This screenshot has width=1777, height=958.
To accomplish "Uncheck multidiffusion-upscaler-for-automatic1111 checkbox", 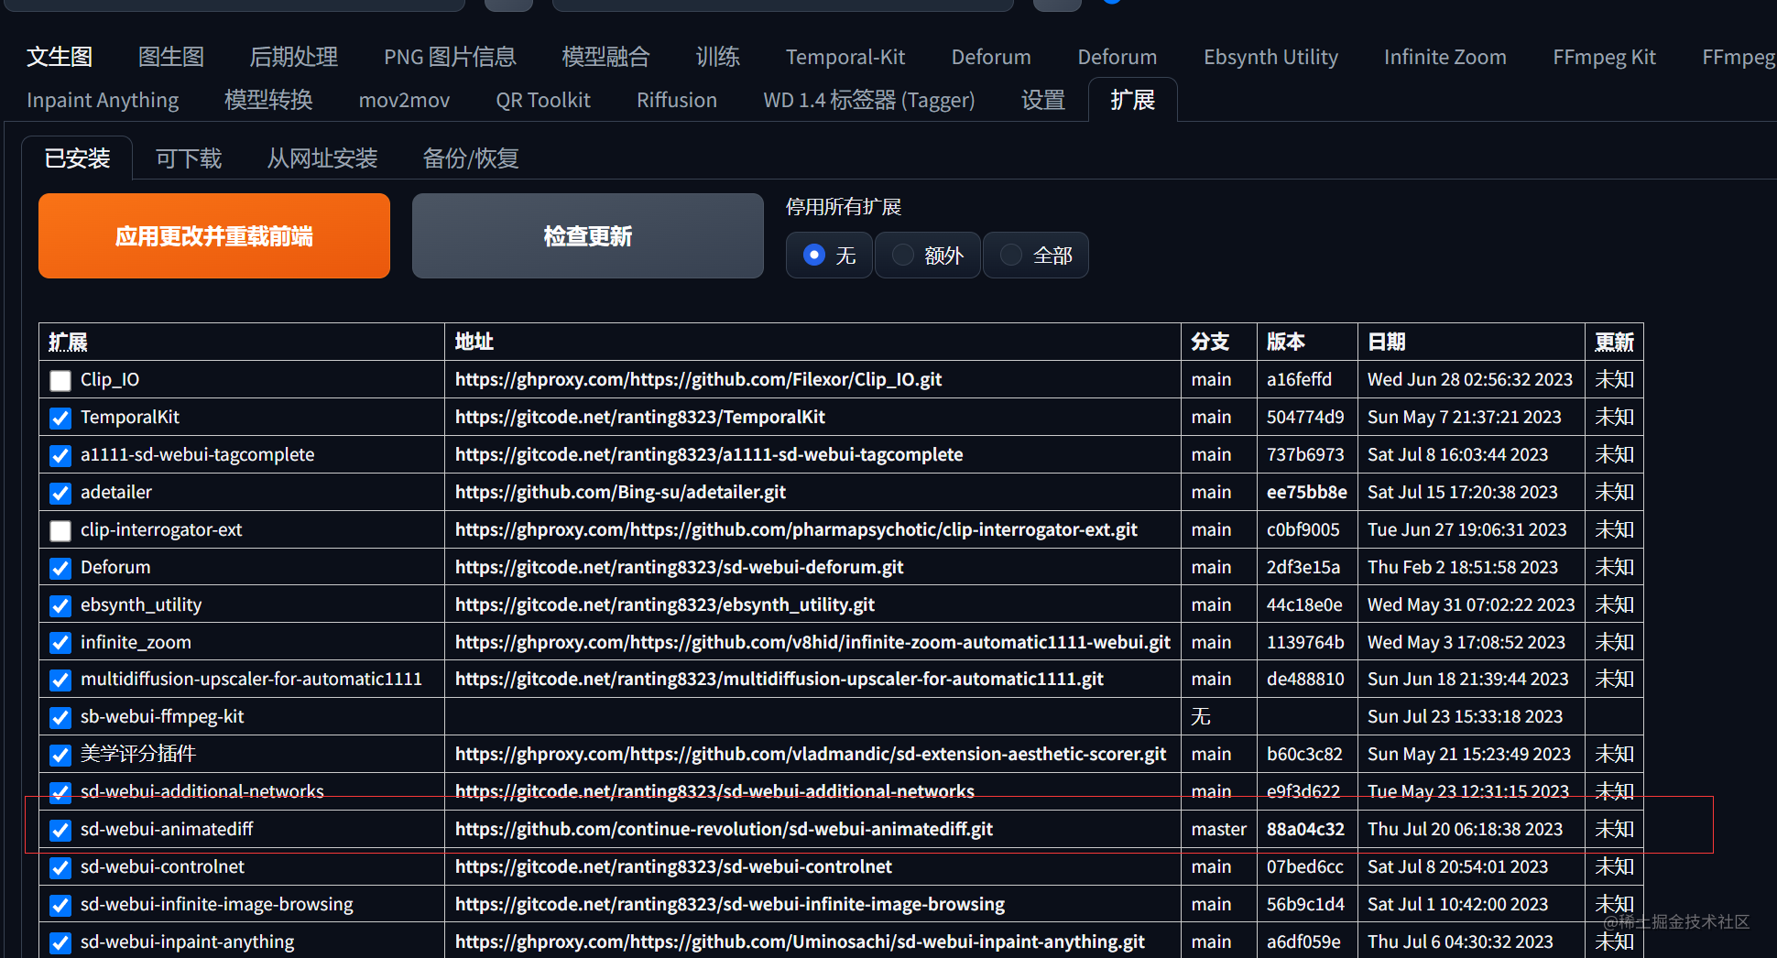I will point(60,680).
